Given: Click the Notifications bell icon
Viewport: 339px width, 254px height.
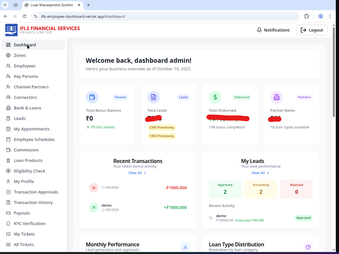Looking at the screenshot, I should (259, 30).
